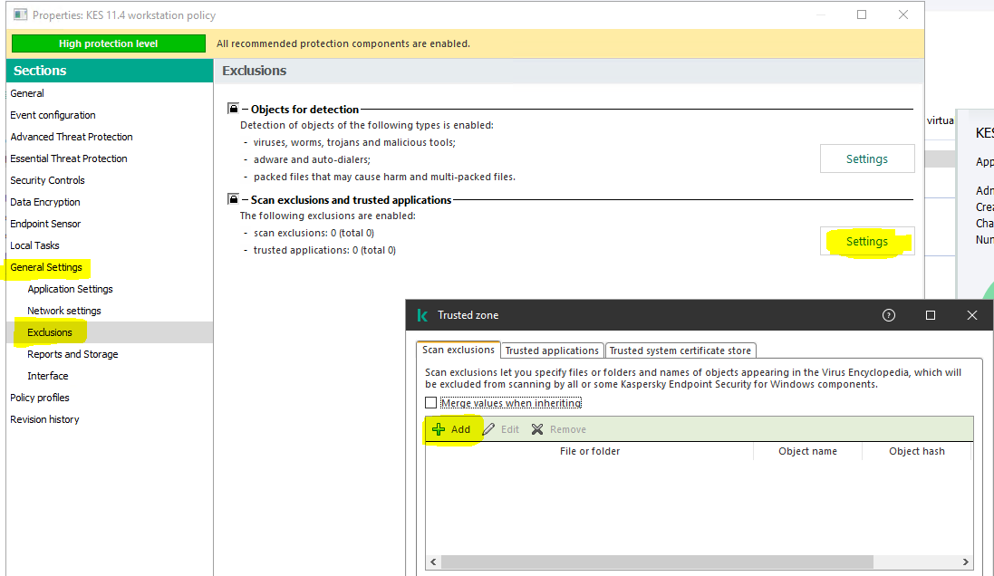Viewport: 994px width, 576px height.
Task: Open Settings for Objects for detection
Action: (866, 158)
